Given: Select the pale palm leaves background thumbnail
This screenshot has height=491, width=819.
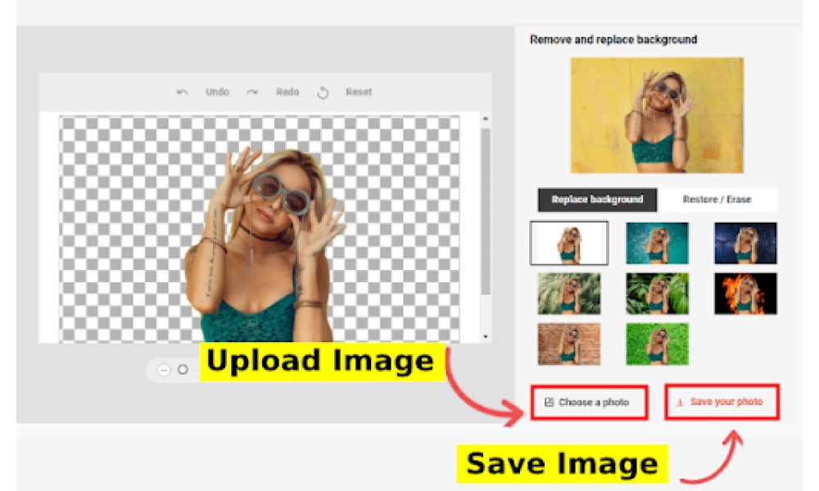Looking at the screenshot, I should pos(569,294).
